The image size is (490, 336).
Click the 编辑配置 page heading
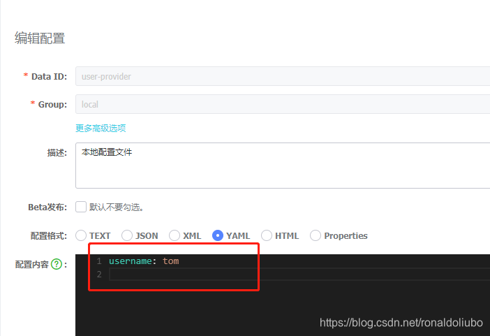[40, 38]
